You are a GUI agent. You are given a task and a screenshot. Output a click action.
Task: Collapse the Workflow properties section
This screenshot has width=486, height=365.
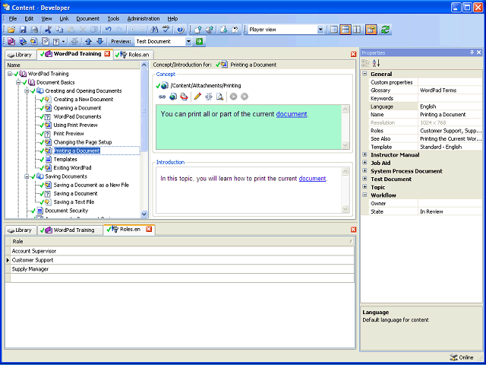point(364,195)
